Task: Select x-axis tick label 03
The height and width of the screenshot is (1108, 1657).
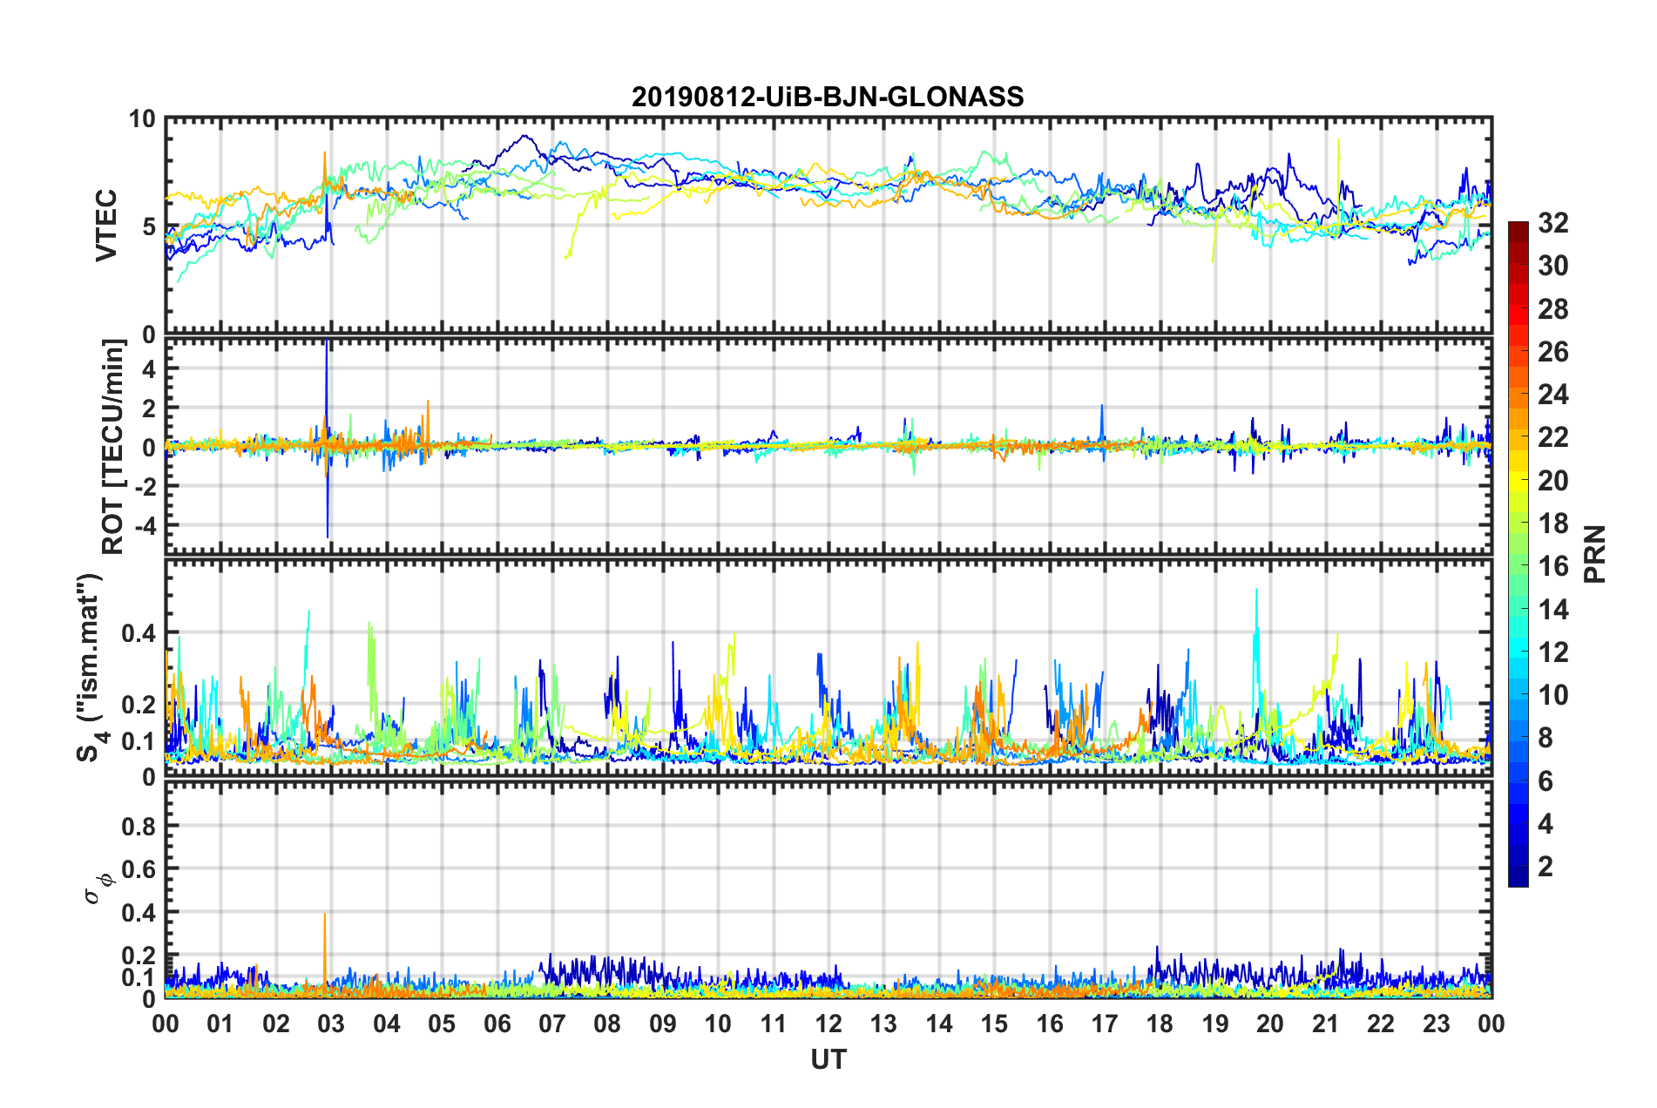Action: pos(331,1024)
